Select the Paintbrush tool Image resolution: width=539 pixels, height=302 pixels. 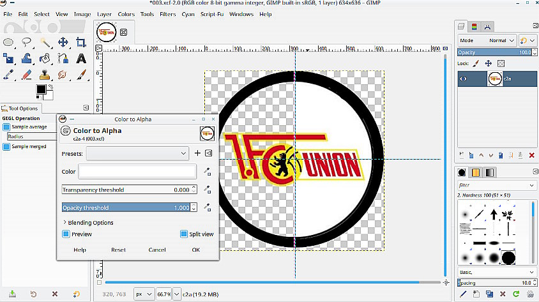click(81, 75)
